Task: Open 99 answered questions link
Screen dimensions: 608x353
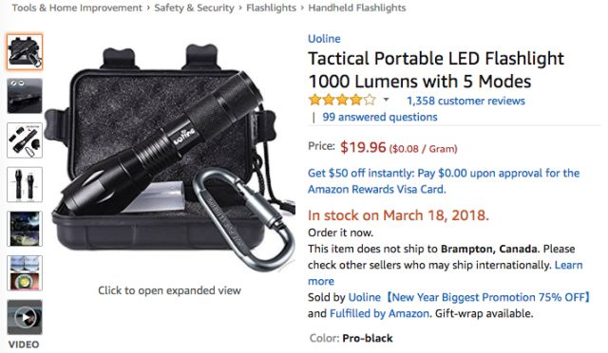Action: (x=380, y=117)
